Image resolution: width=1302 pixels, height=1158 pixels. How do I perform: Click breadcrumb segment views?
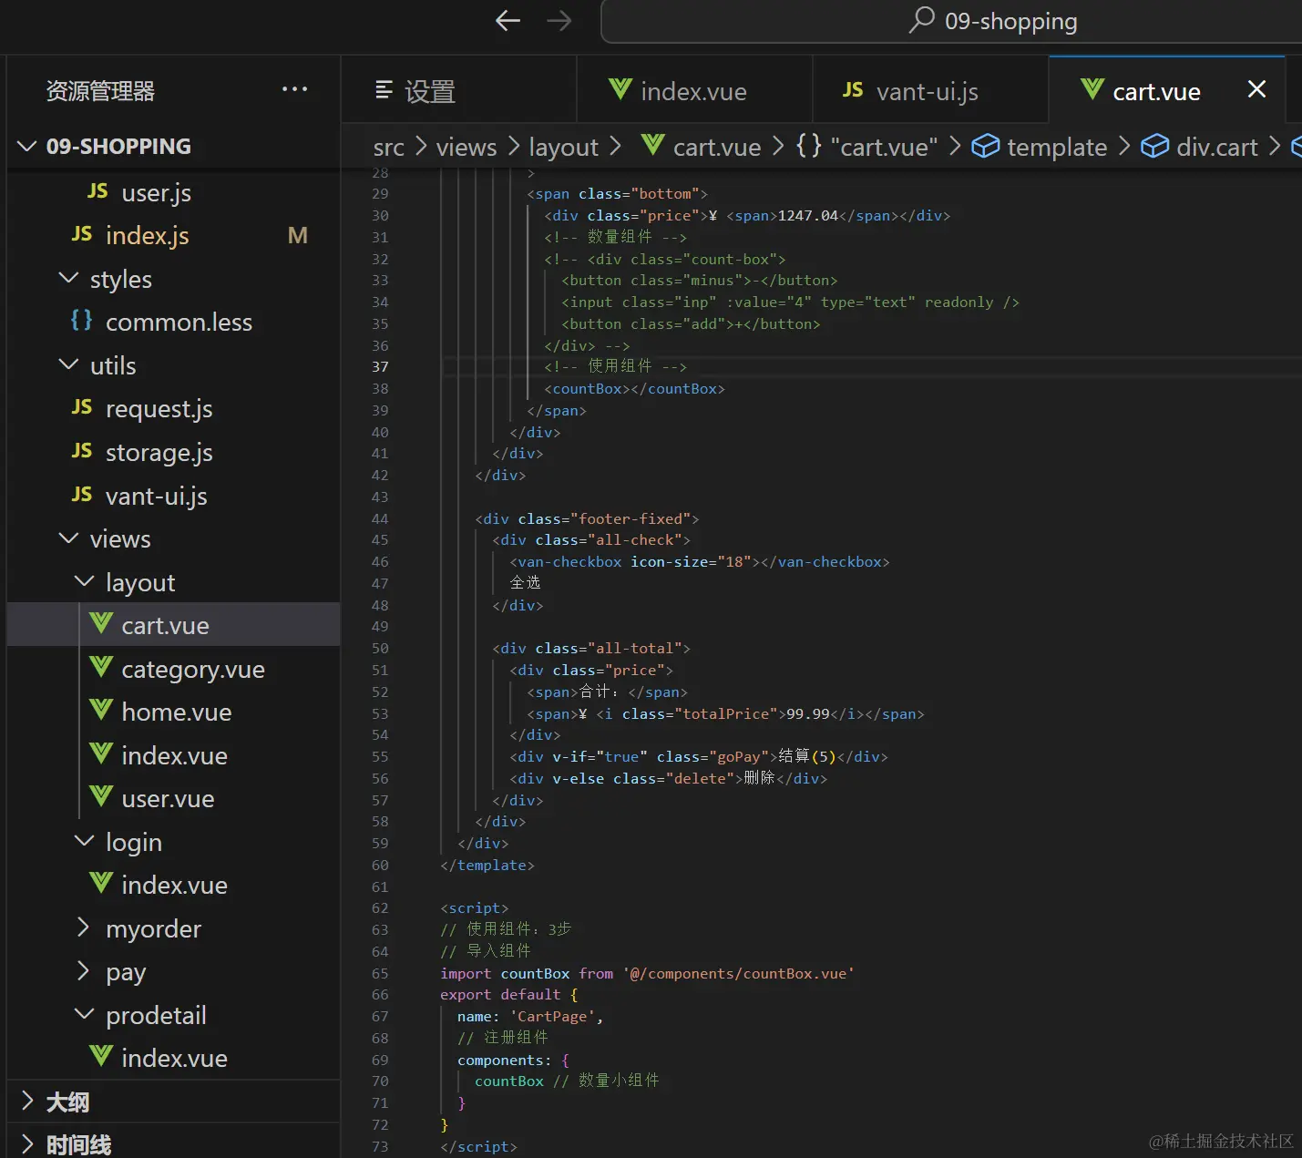[x=466, y=147]
